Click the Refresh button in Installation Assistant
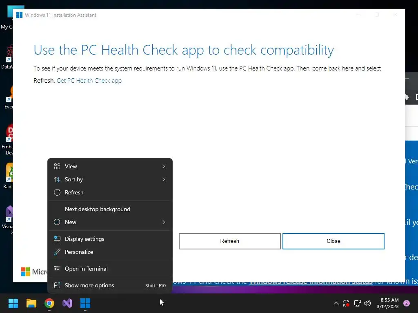 (230, 241)
